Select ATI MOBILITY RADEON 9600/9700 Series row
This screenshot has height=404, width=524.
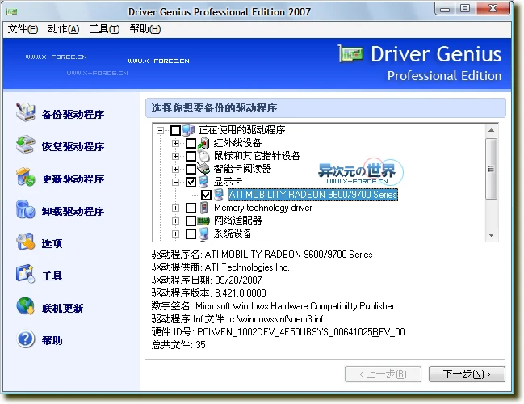pos(312,195)
